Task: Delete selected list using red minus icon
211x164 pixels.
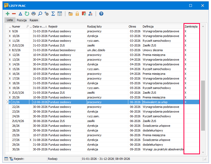Action: pos(14,14)
